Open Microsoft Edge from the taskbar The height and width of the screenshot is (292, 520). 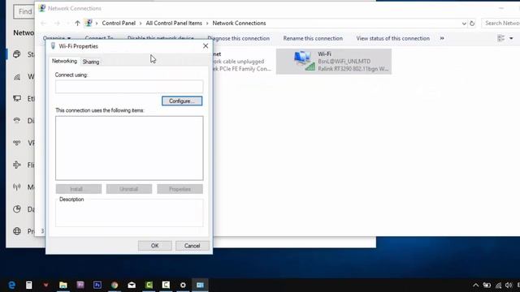coord(12,285)
